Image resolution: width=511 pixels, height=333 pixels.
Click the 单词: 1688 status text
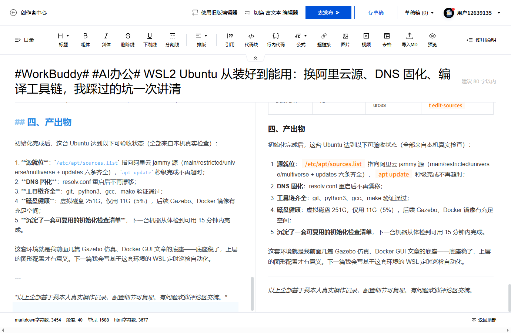(98, 320)
